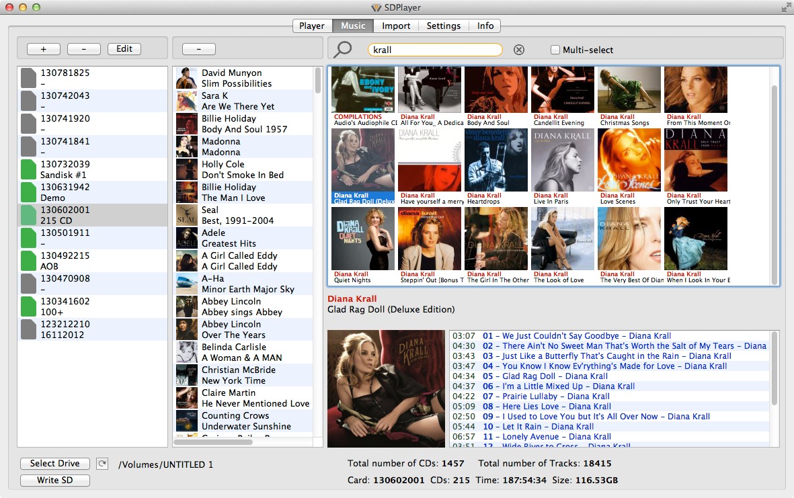This screenshot has width=794, height=498.
Task: Click the refresh drive icon beside Select Drive
Action: (102, 464)
